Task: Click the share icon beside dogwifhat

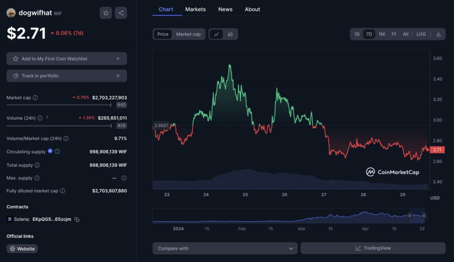Action: pos(121,13)
